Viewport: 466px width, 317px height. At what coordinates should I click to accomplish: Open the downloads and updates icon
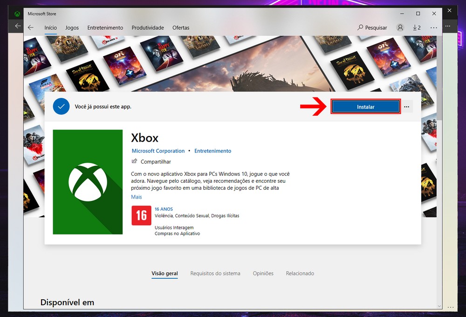[x=416, y=28]
